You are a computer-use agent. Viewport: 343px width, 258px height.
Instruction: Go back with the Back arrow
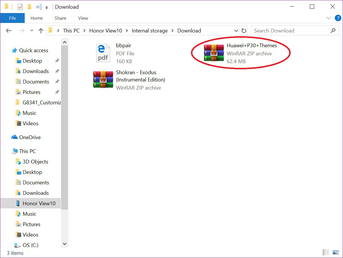pos(8,30)
